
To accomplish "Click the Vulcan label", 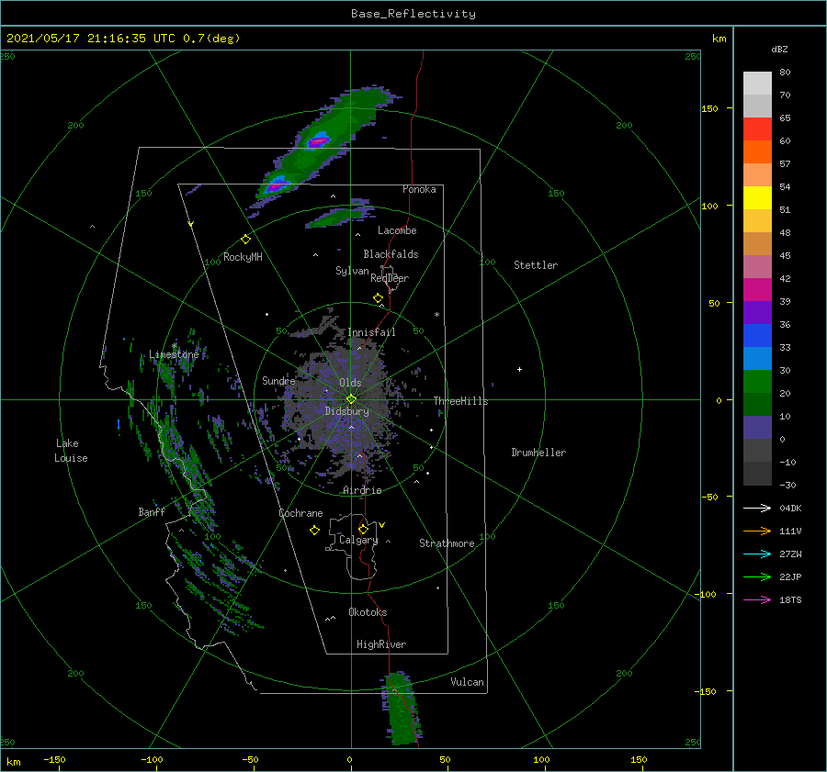I will click(467, 682).
